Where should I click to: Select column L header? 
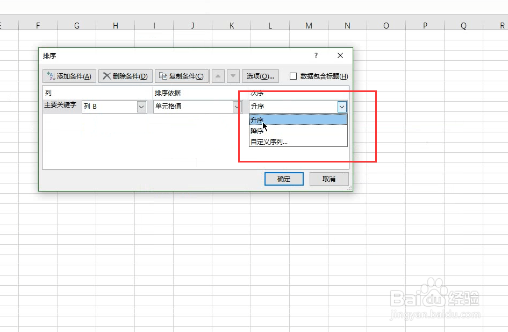click(270, 26)
